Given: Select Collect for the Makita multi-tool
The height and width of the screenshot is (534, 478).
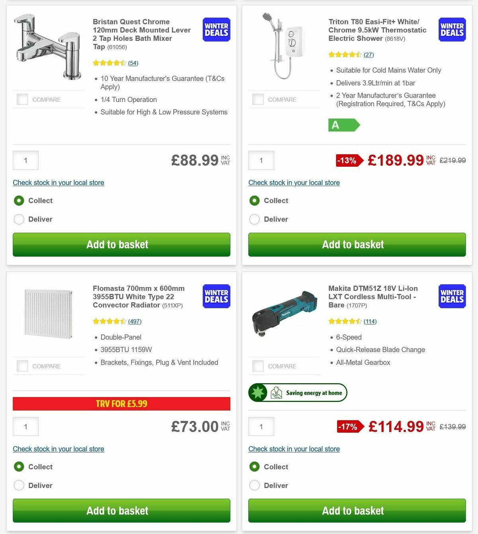Looking at the screenshot, I should click(x=254, y=467).
